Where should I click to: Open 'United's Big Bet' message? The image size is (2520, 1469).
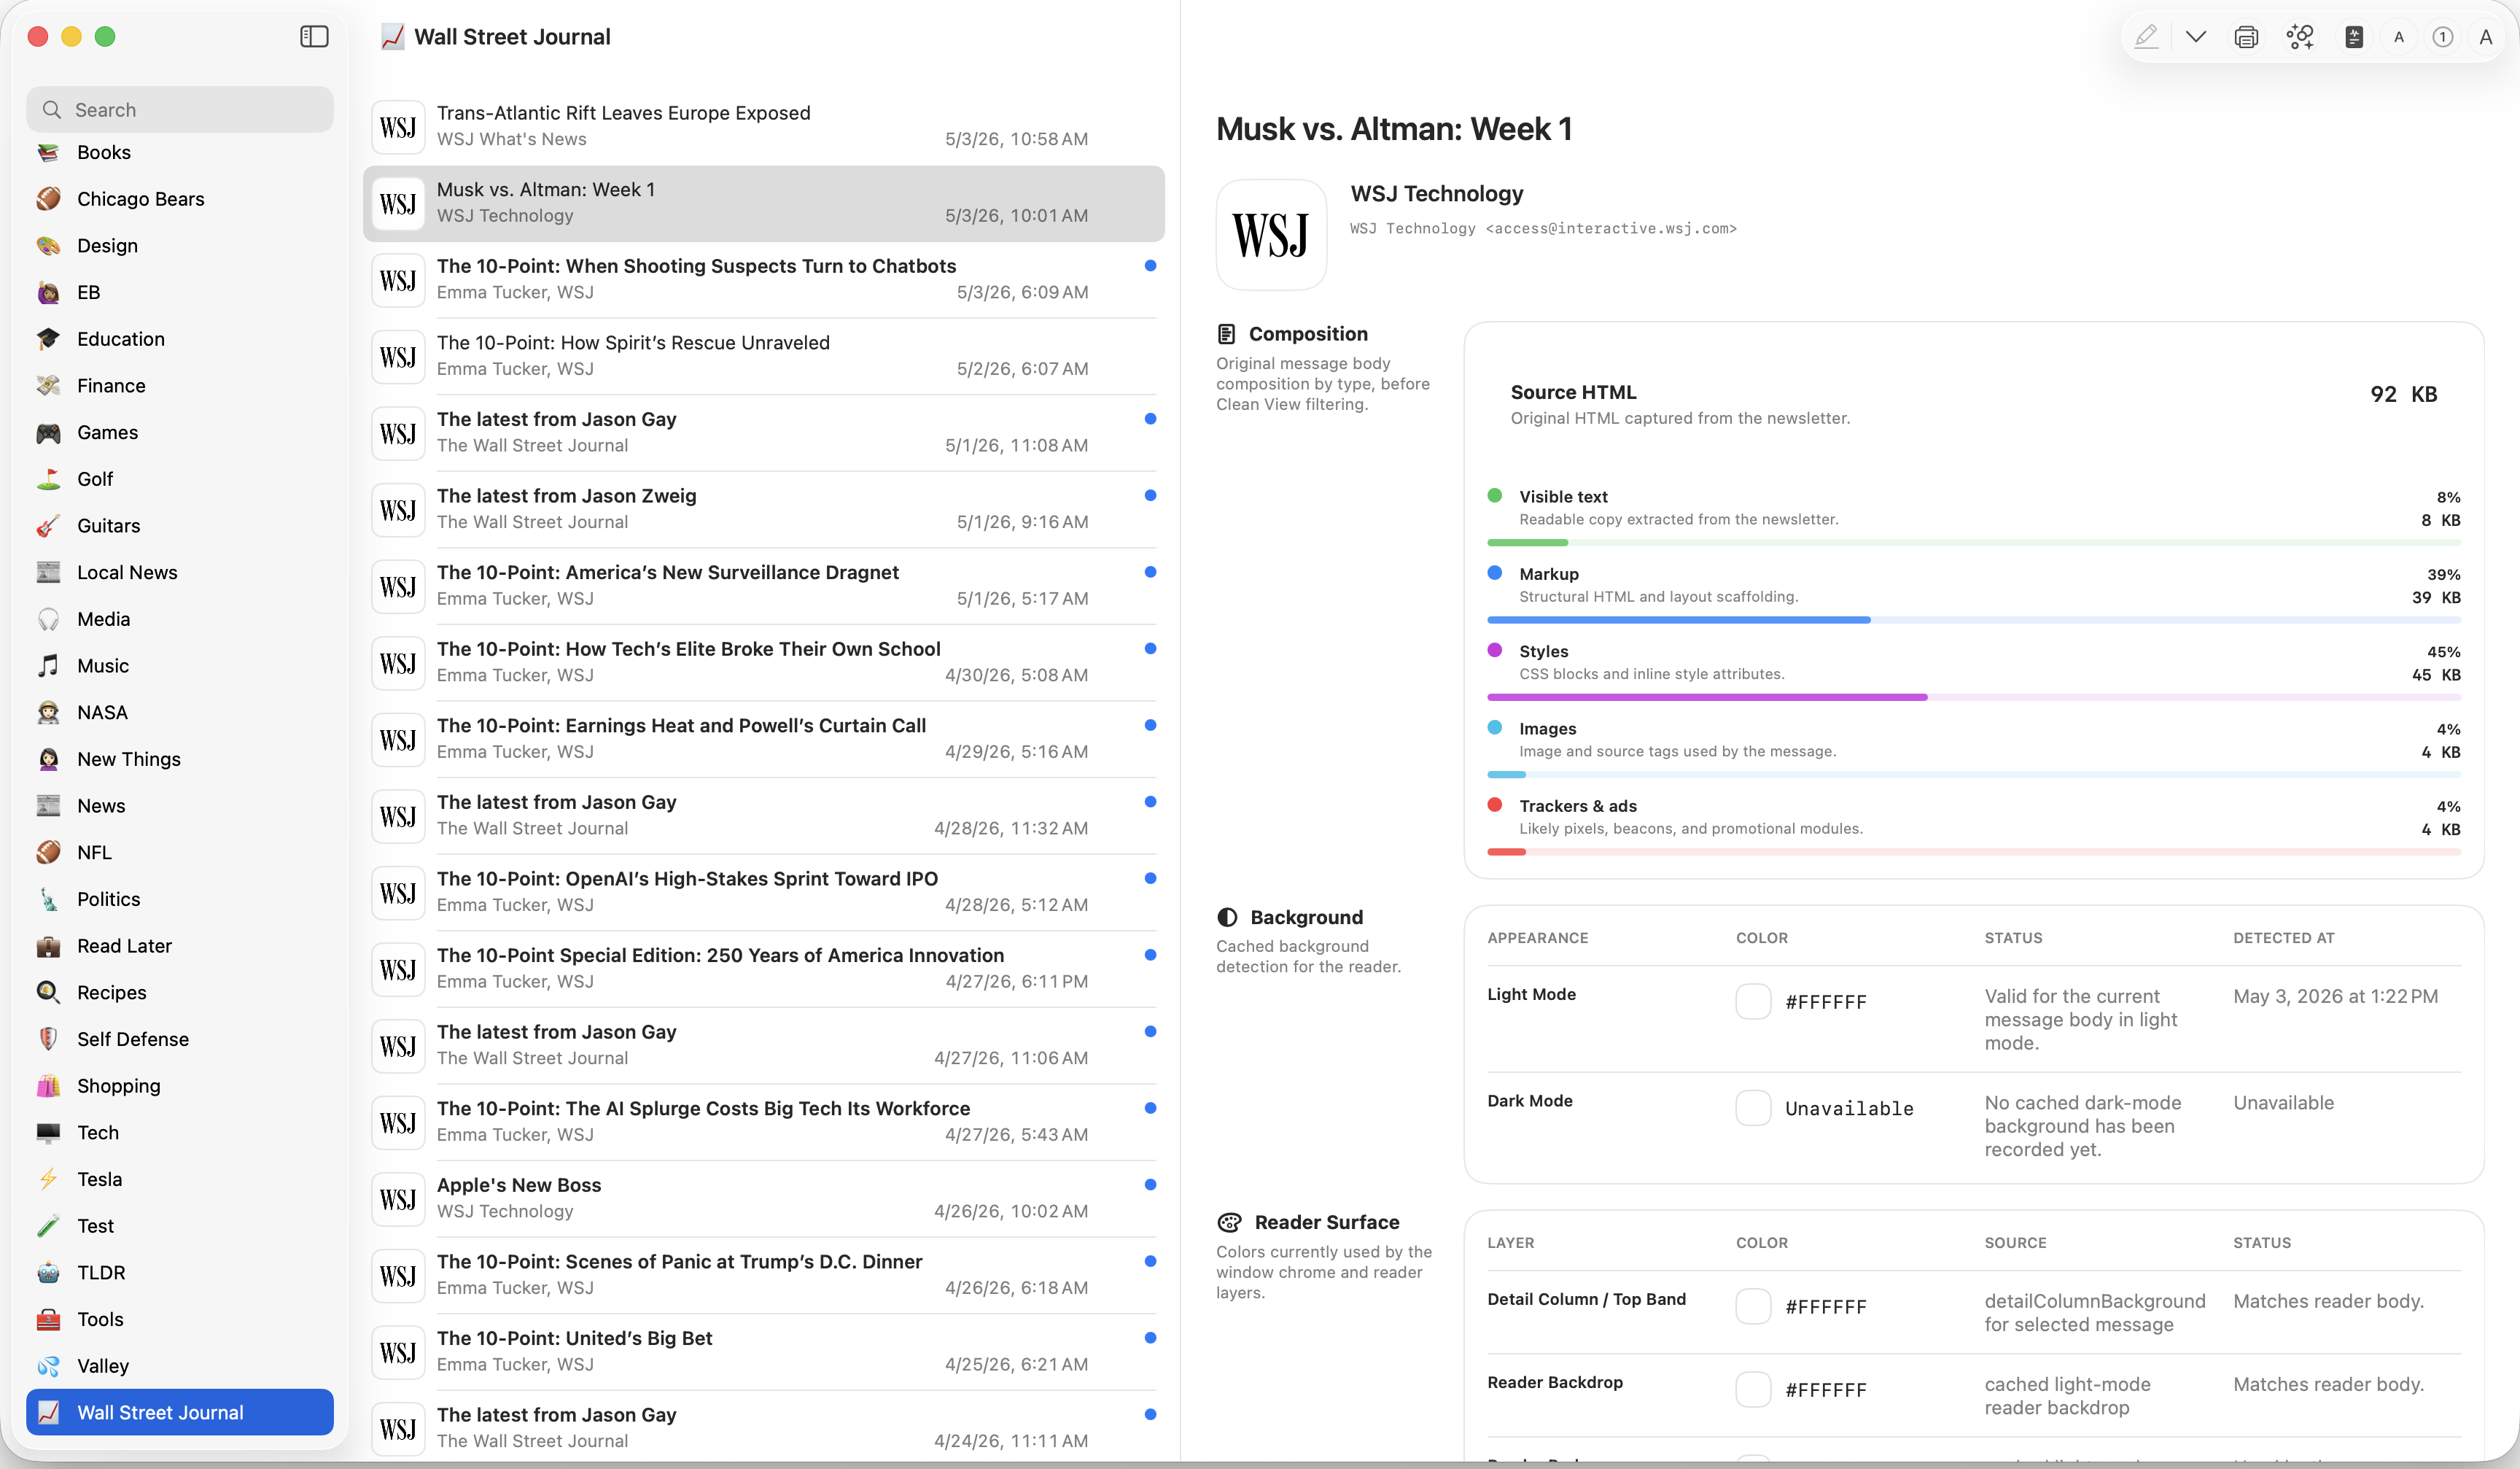[764, 1351]
